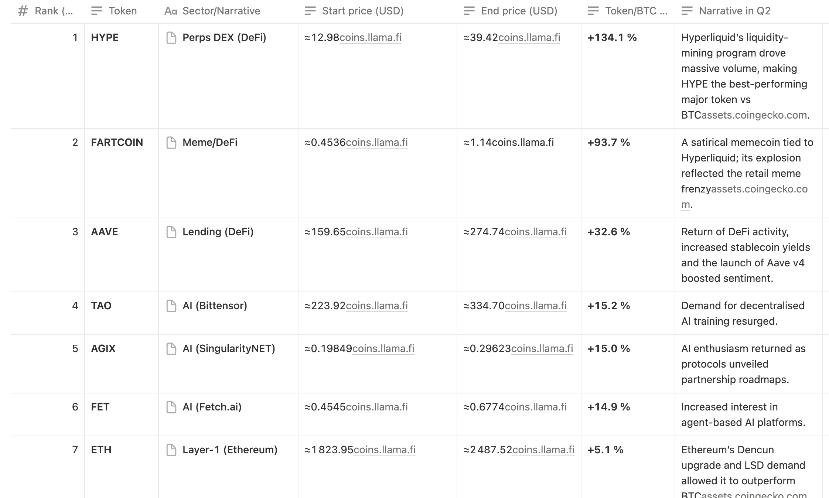Click the coins.llama.fi link beside AAVE's end price
This screenshot has width=829, height=498.
(535, 232)
